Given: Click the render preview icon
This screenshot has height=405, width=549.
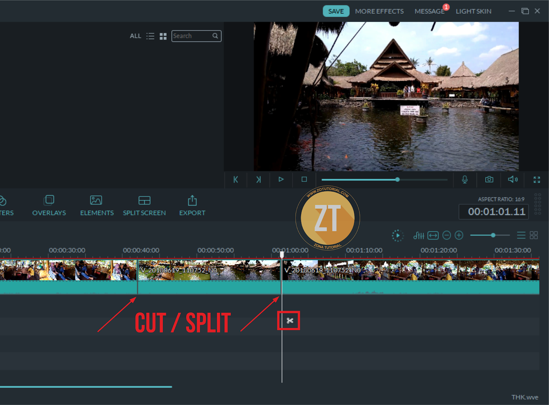Looking at the screenshot, I should [x=397, y=235].
